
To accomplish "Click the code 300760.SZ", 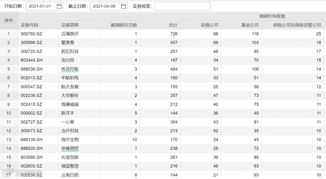I will (x=31, y=34).
